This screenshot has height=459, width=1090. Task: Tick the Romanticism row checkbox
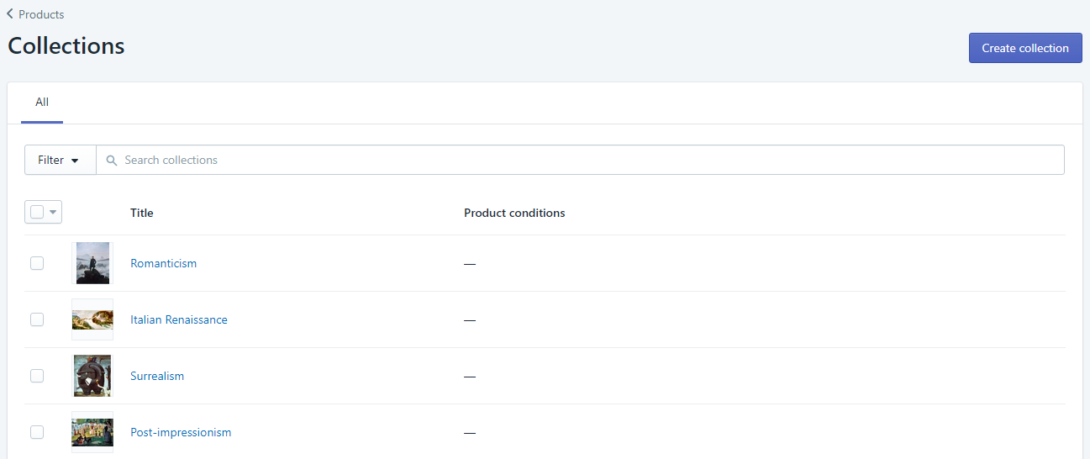click(x=37, y=263)
